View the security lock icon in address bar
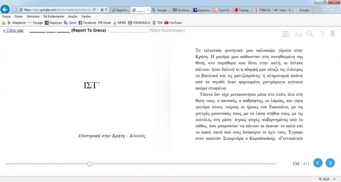 point(102,9)
